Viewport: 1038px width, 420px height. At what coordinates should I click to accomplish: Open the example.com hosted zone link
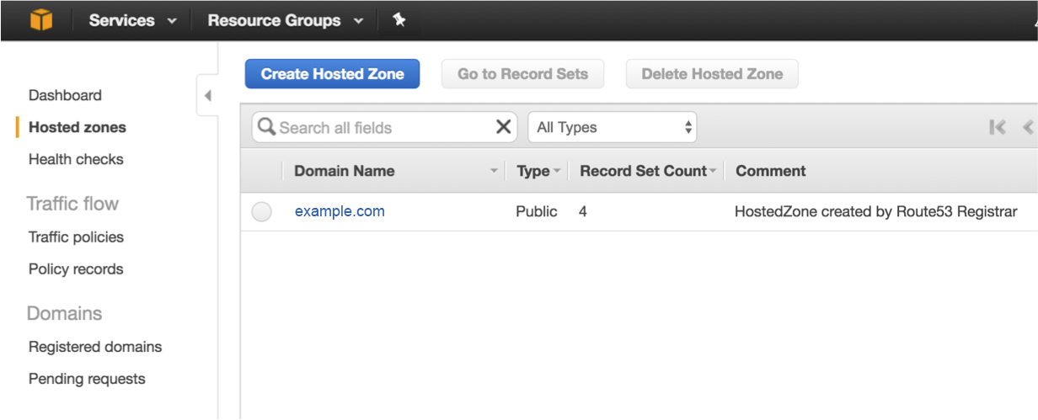pyautogui.click(x=340, y=211)
